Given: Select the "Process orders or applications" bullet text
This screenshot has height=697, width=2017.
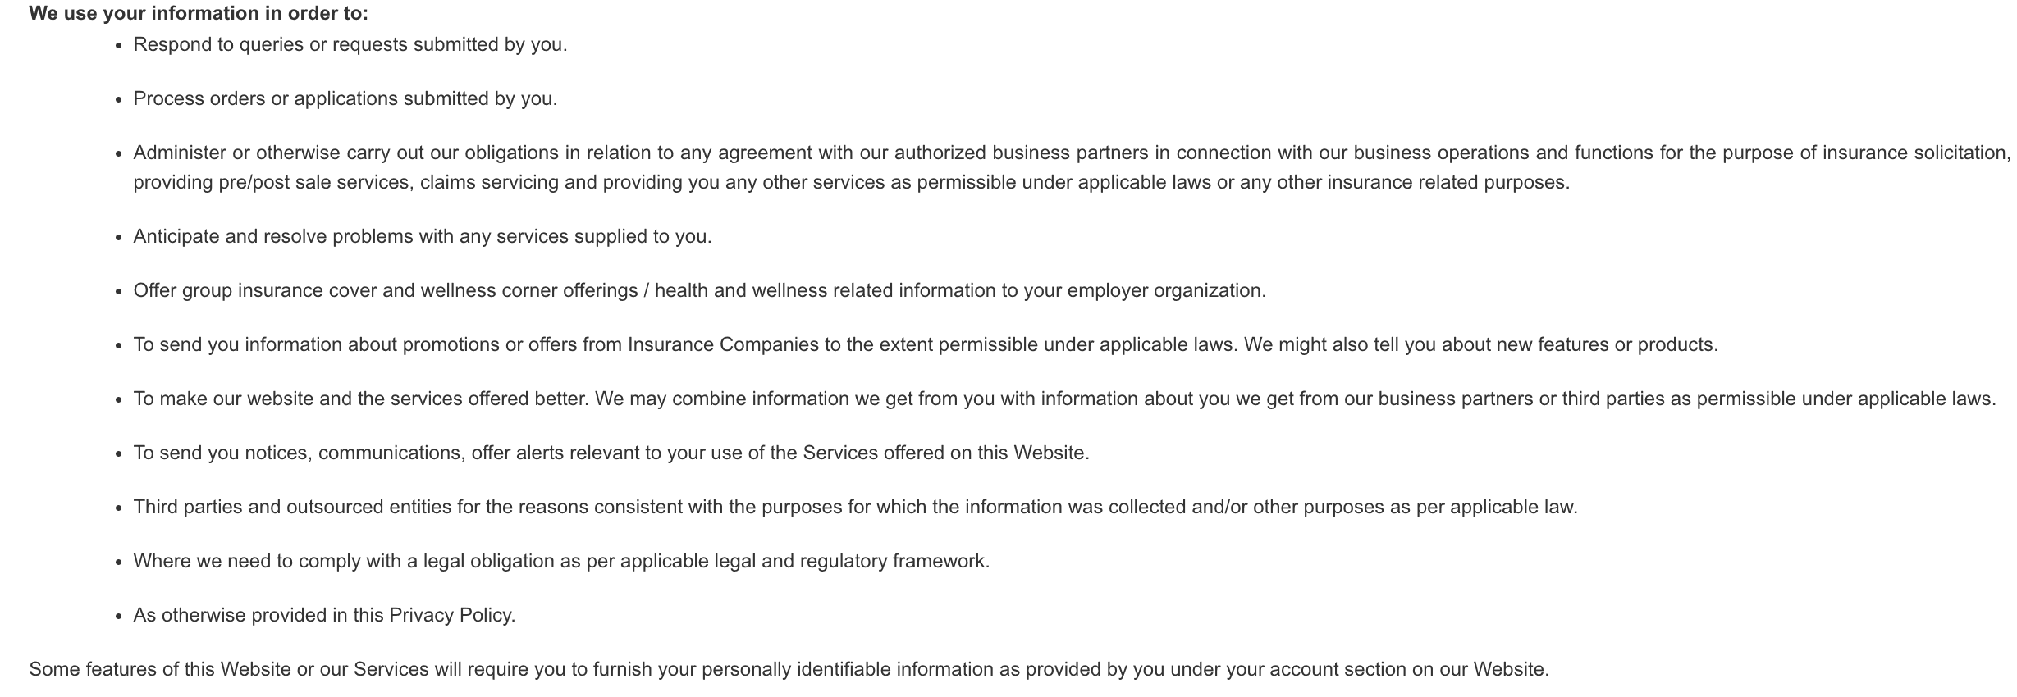Looking at the screenshot, I should click(345, 98).
